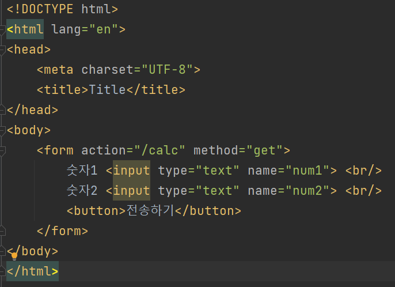Click the opening head tag text
Viewport: 395px width, 287px height.
tap(29, 50)
